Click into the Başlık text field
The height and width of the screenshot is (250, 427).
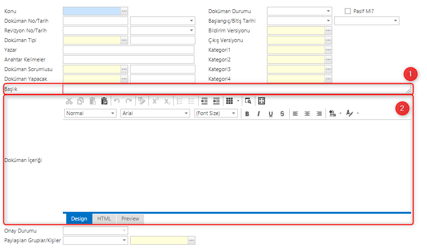point(237,89)
